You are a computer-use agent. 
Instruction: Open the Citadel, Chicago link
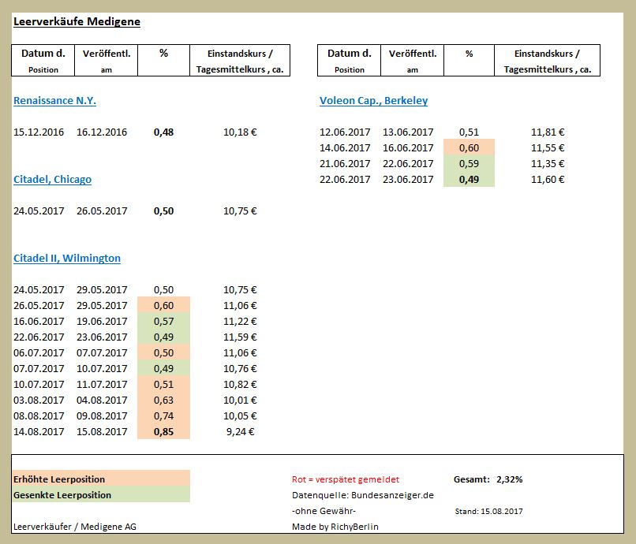coord(51,179)
